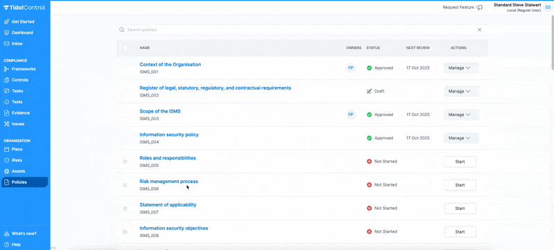This screenshot has height=250, width=554.
Task: Click the Standard Steve Stalwart user name
Action: [x=517, y=5]
